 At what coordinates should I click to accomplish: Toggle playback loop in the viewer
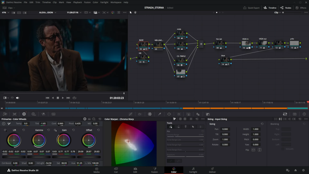click(74, 98)
